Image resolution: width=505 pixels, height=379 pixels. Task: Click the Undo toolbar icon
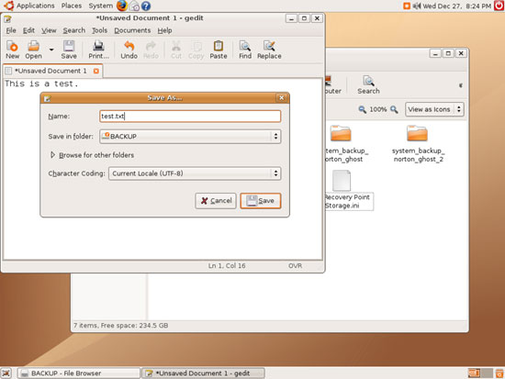point(129,50)
